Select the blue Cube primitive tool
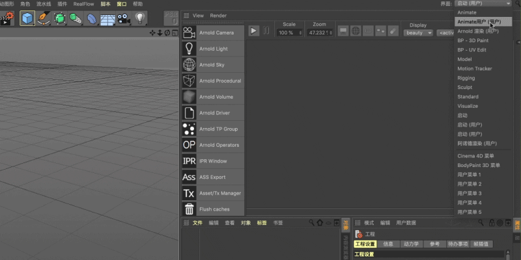521x260 pixels. pos(27,18)
